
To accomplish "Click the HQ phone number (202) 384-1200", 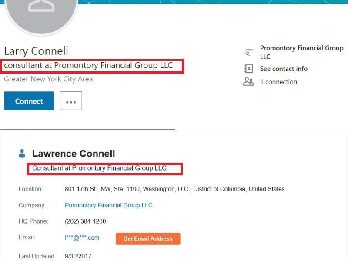I will pos(85,221).
